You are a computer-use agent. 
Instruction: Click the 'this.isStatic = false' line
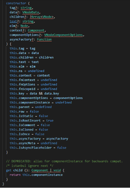tap(29, 116)
